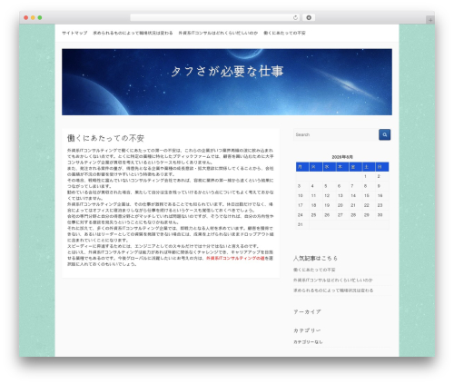Click calendar date 2

tap(379, 176)
